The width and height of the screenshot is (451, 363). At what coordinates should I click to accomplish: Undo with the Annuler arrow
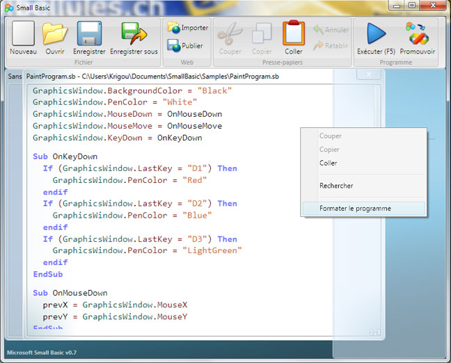point(331,30)
